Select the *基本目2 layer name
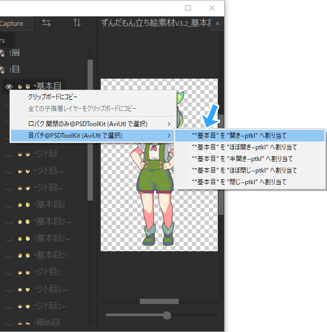The height and width of the screenshot is (332, 327). [x=50, y=205]
